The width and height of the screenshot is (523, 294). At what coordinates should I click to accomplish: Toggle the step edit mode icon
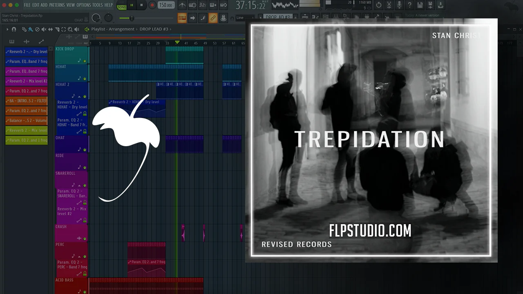[203, 18]
